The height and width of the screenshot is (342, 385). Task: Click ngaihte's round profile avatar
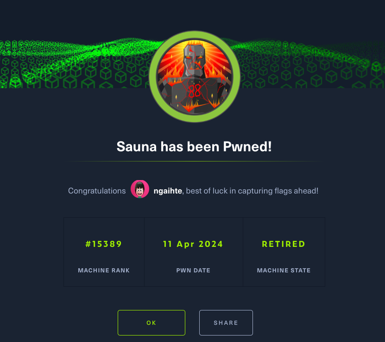pyautogui.click(x=140, y=189)
